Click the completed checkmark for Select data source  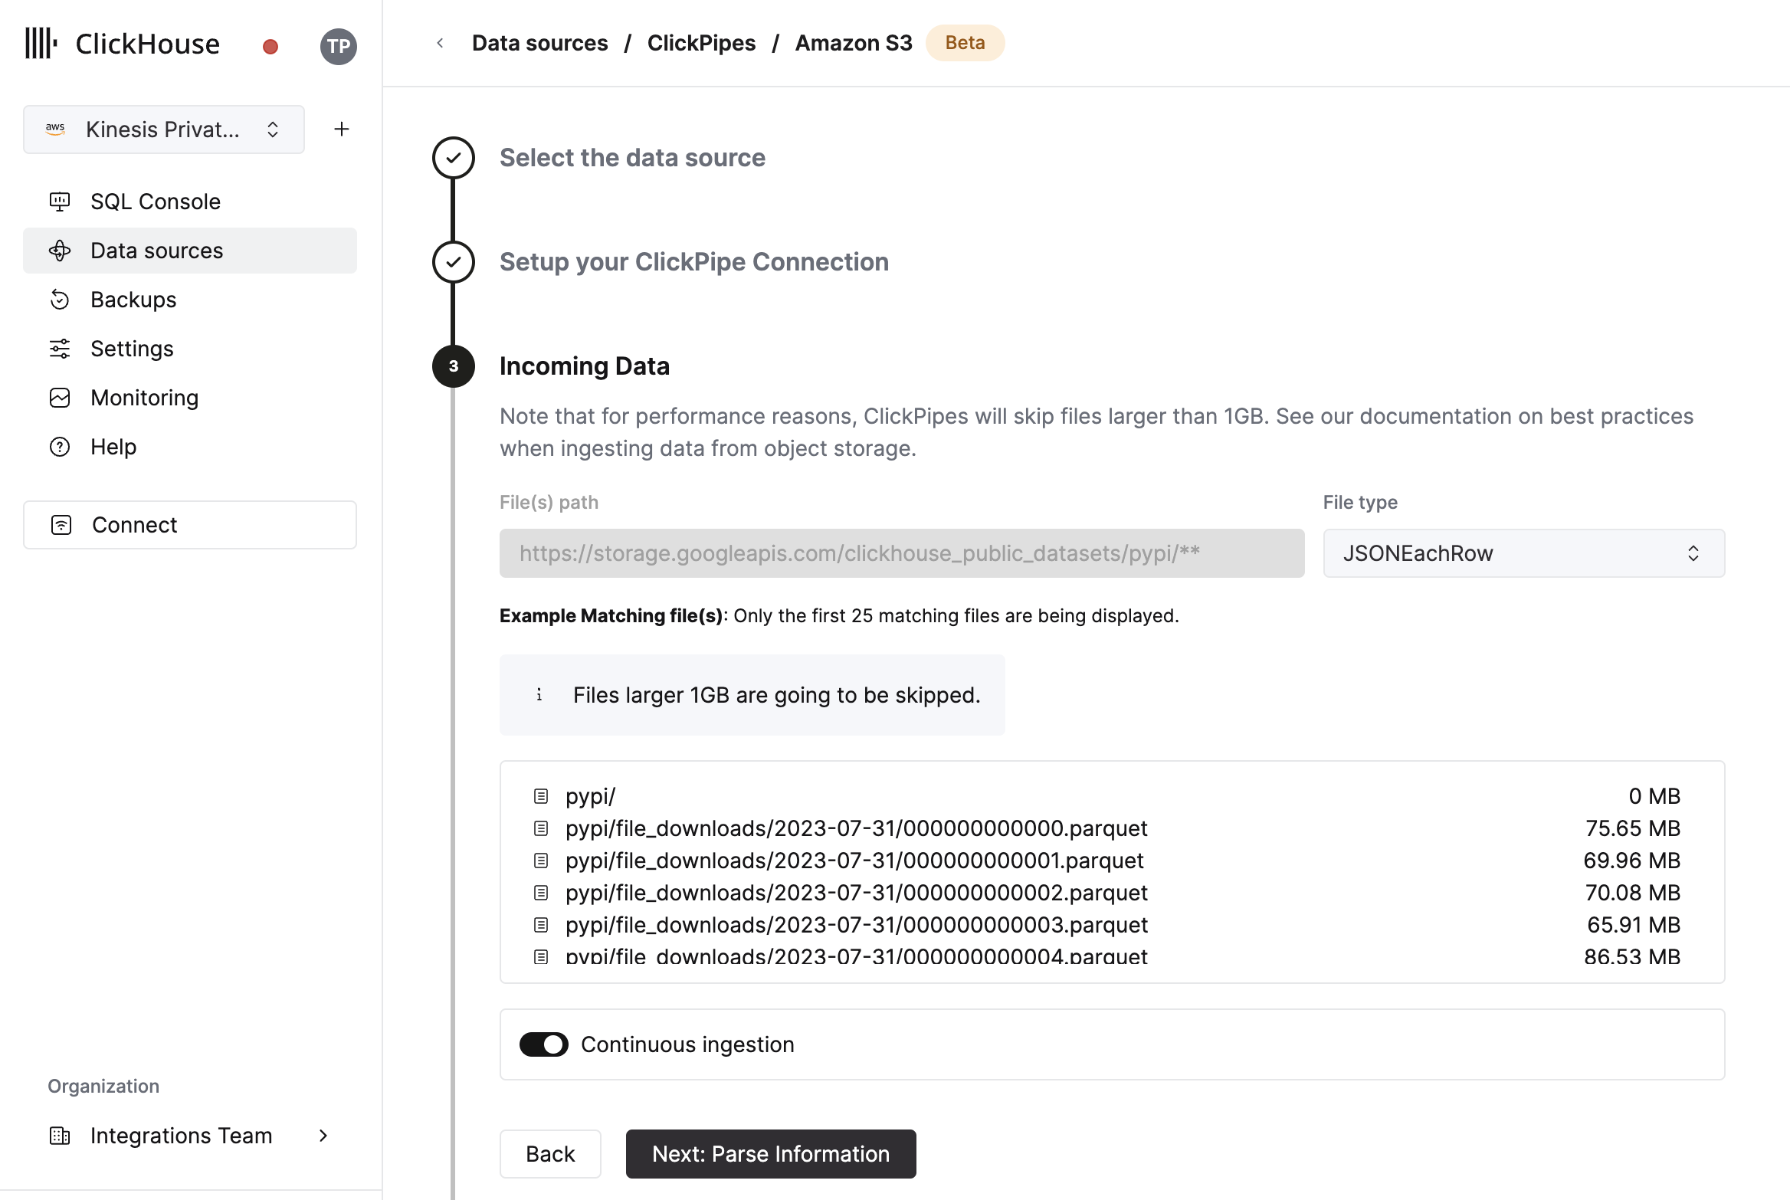point(454,158)
